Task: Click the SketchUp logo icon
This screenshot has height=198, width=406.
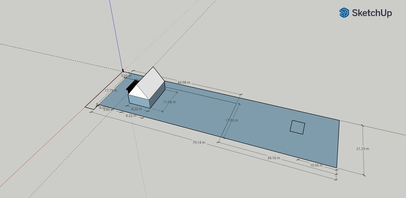Action: (x=344, y=13)
